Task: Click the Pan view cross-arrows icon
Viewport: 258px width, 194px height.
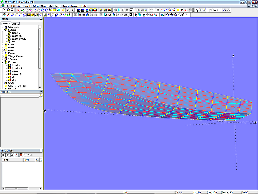Action: pos(188,15)
